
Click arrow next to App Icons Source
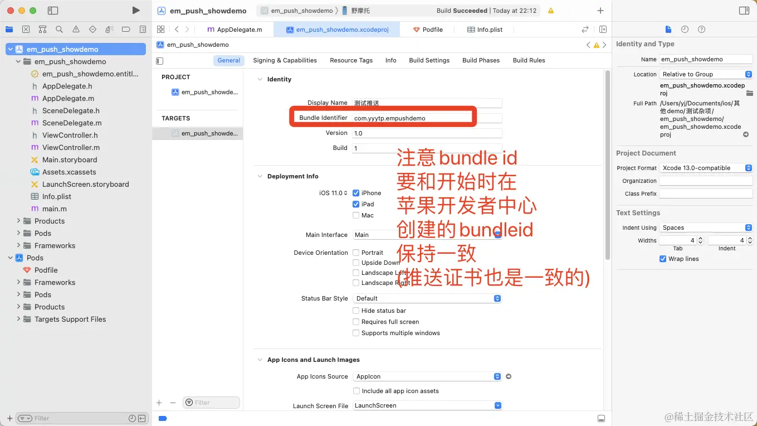pyautogui.click(x=508, y=376)
